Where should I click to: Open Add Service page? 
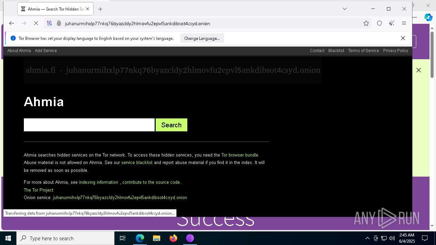(46, 51)
